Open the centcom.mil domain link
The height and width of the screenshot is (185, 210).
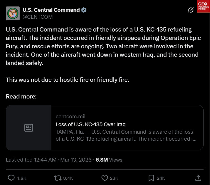[70, 116]
